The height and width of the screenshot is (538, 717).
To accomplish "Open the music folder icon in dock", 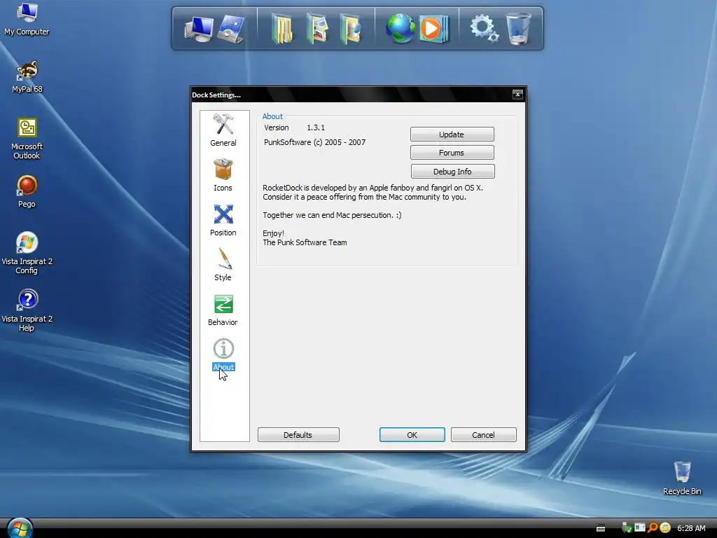I will [x=350, y=29].
